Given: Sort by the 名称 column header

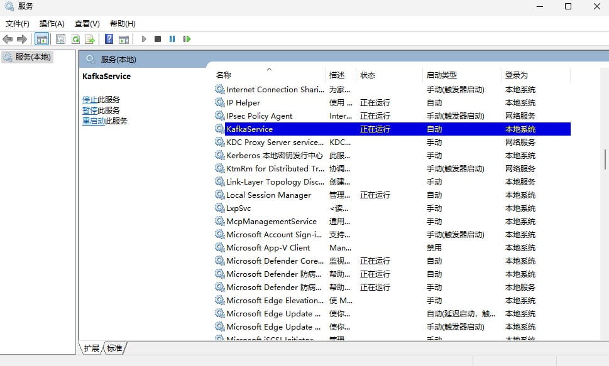Looking at the screenshot, I should [x=270, y=75].
